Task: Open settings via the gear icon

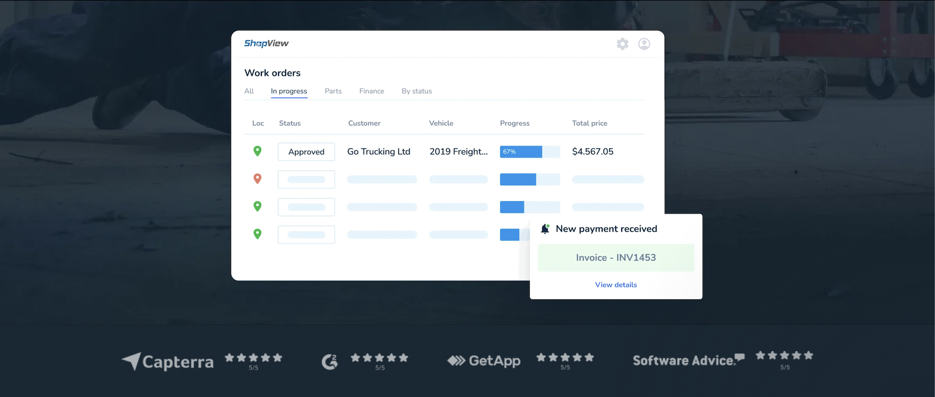Action: pos(622,44)
